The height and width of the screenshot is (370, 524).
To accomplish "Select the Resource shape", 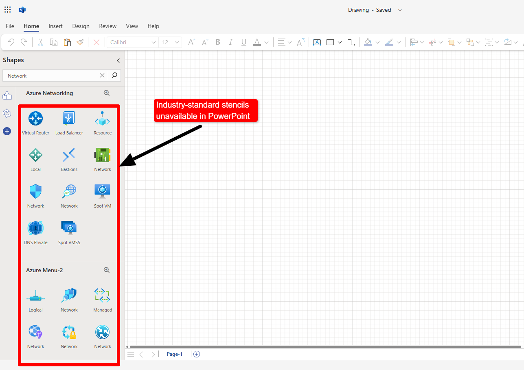I will (x=103, y=123).
